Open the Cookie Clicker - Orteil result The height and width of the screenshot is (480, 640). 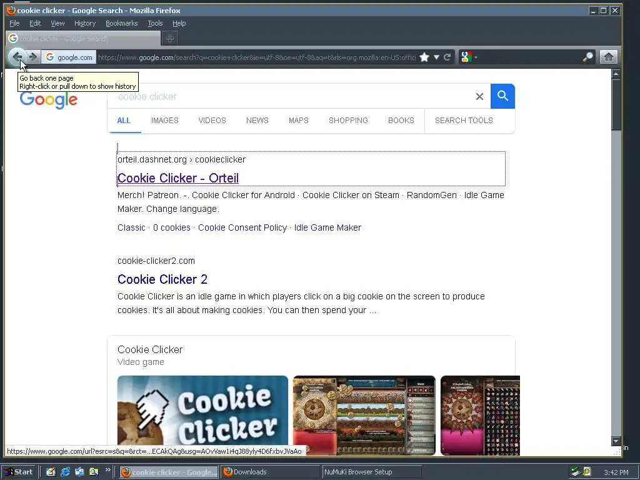[178, 178]
